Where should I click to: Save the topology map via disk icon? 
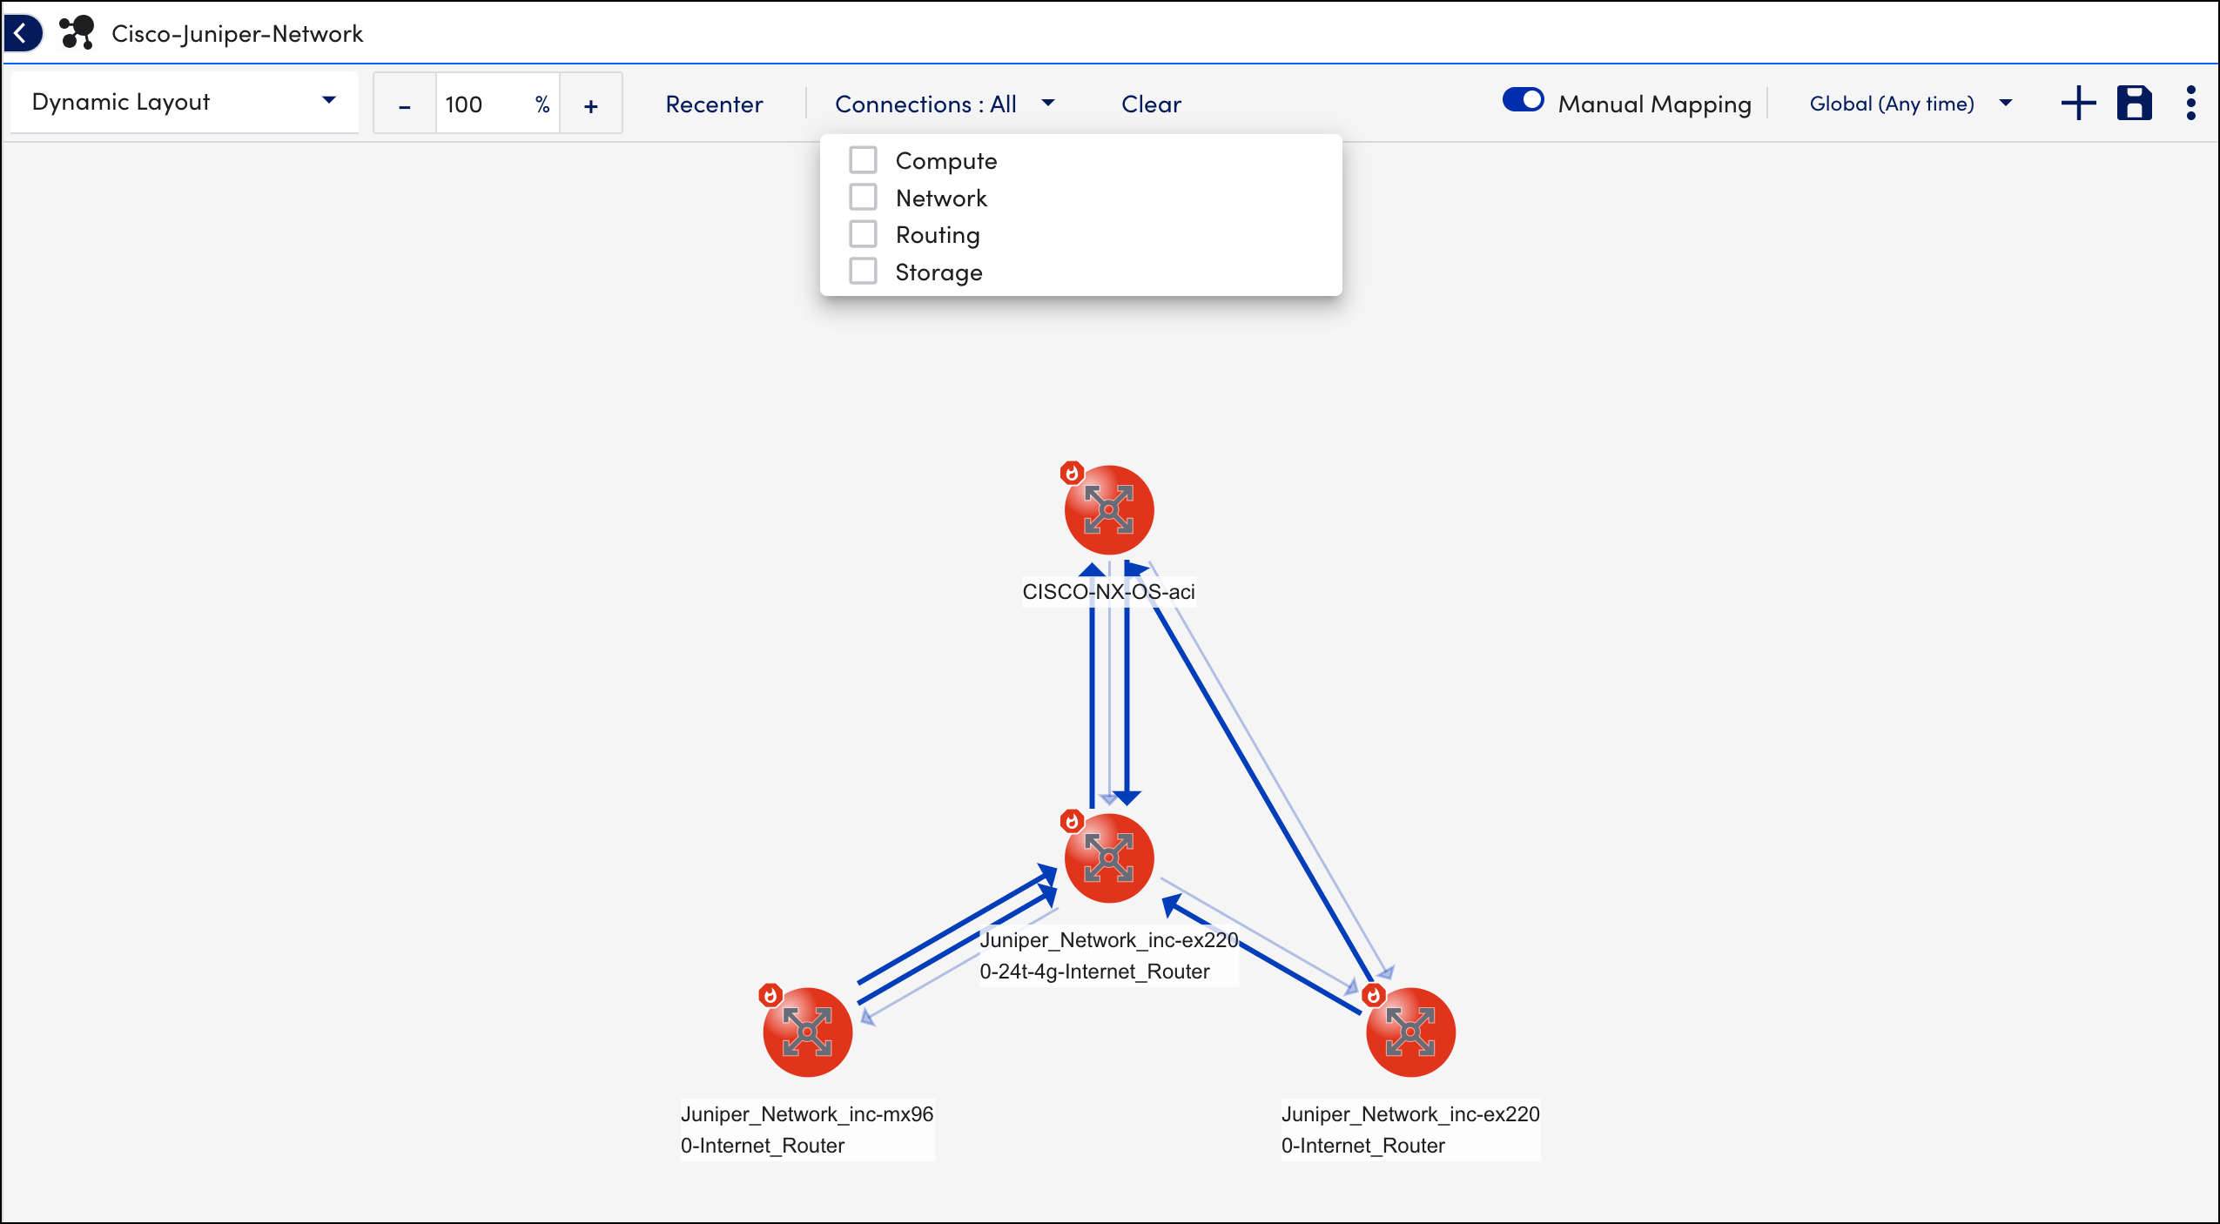[x=2134, y=104]
